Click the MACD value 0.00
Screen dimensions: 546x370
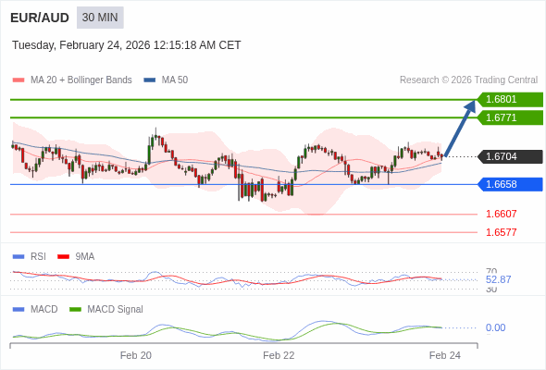coord(495,327)
